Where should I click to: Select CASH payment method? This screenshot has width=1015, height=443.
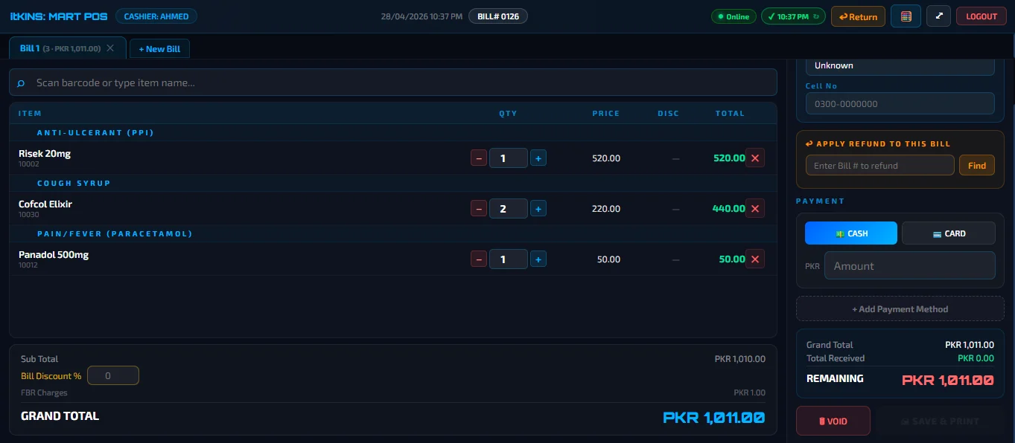point(850,233)
